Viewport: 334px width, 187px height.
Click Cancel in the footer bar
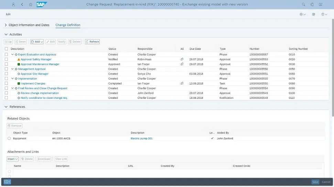[326, 182]
